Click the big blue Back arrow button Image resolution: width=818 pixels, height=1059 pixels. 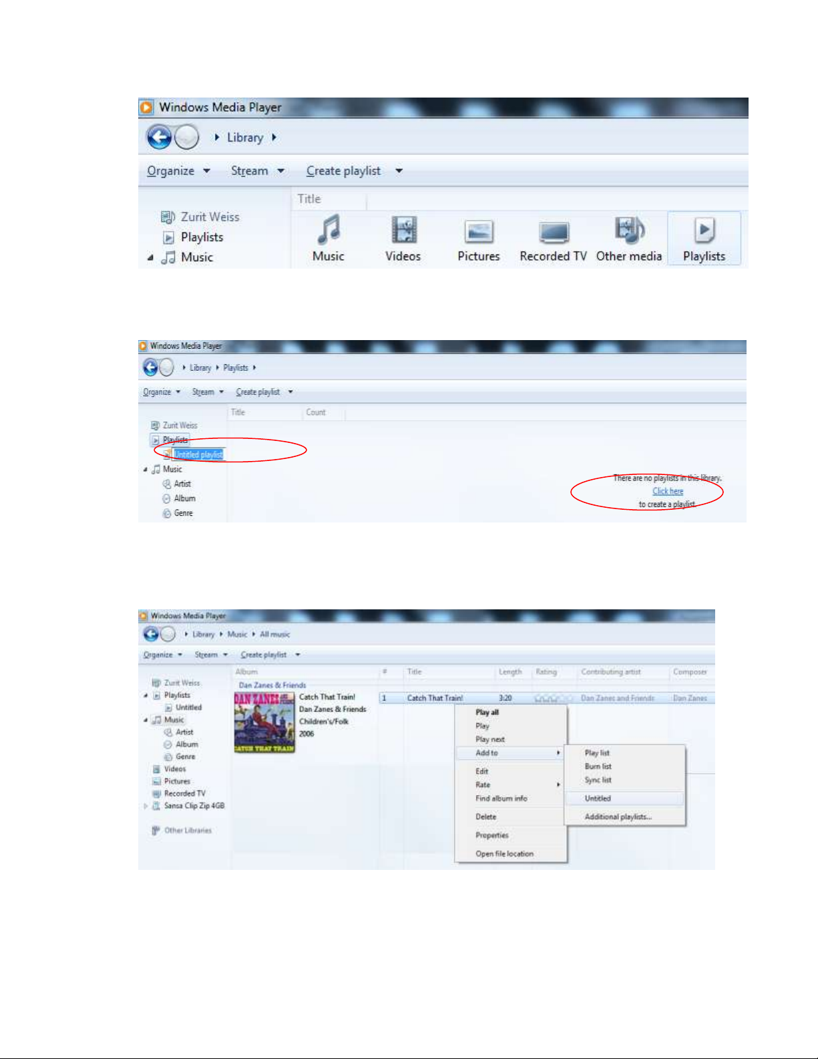[x=159, y=138]
